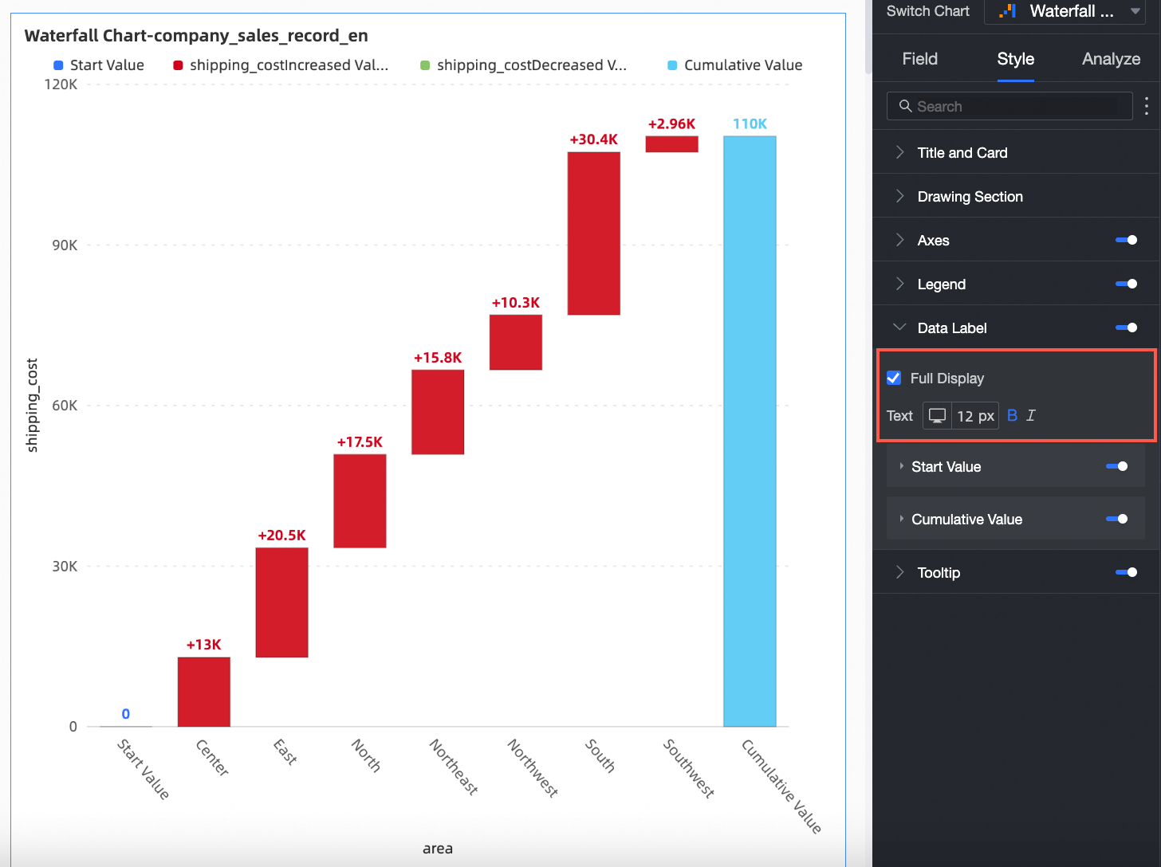Click the '120K' y-axis tick label
1161x867 pixels.
point(61,84)
